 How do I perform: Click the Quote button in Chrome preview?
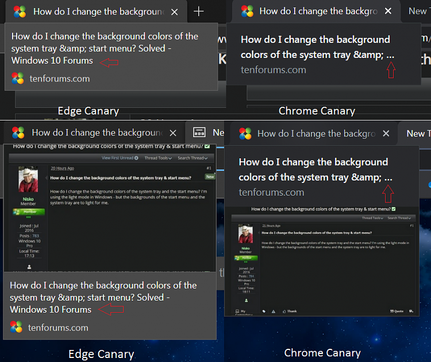coord(397,311)
